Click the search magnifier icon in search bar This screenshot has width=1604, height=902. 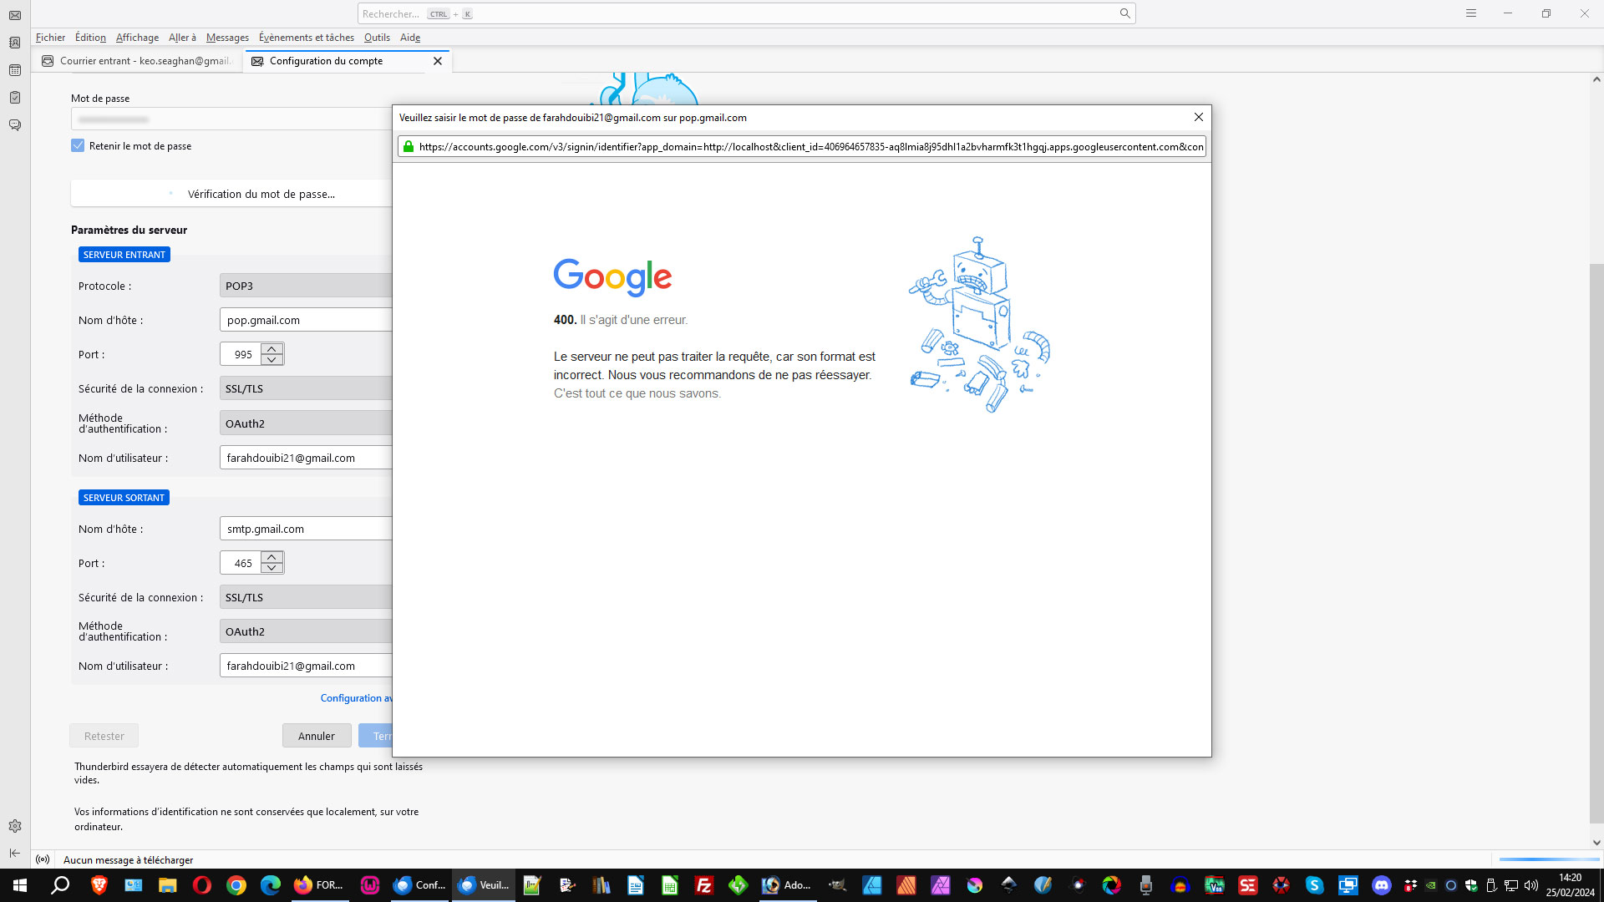pos(1125,13)
